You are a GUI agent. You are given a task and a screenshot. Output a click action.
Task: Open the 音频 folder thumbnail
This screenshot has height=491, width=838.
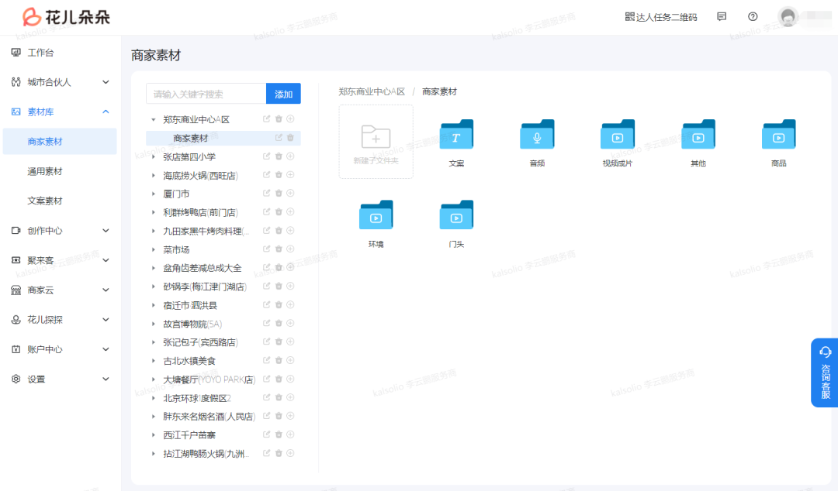[x=537, y=134]
